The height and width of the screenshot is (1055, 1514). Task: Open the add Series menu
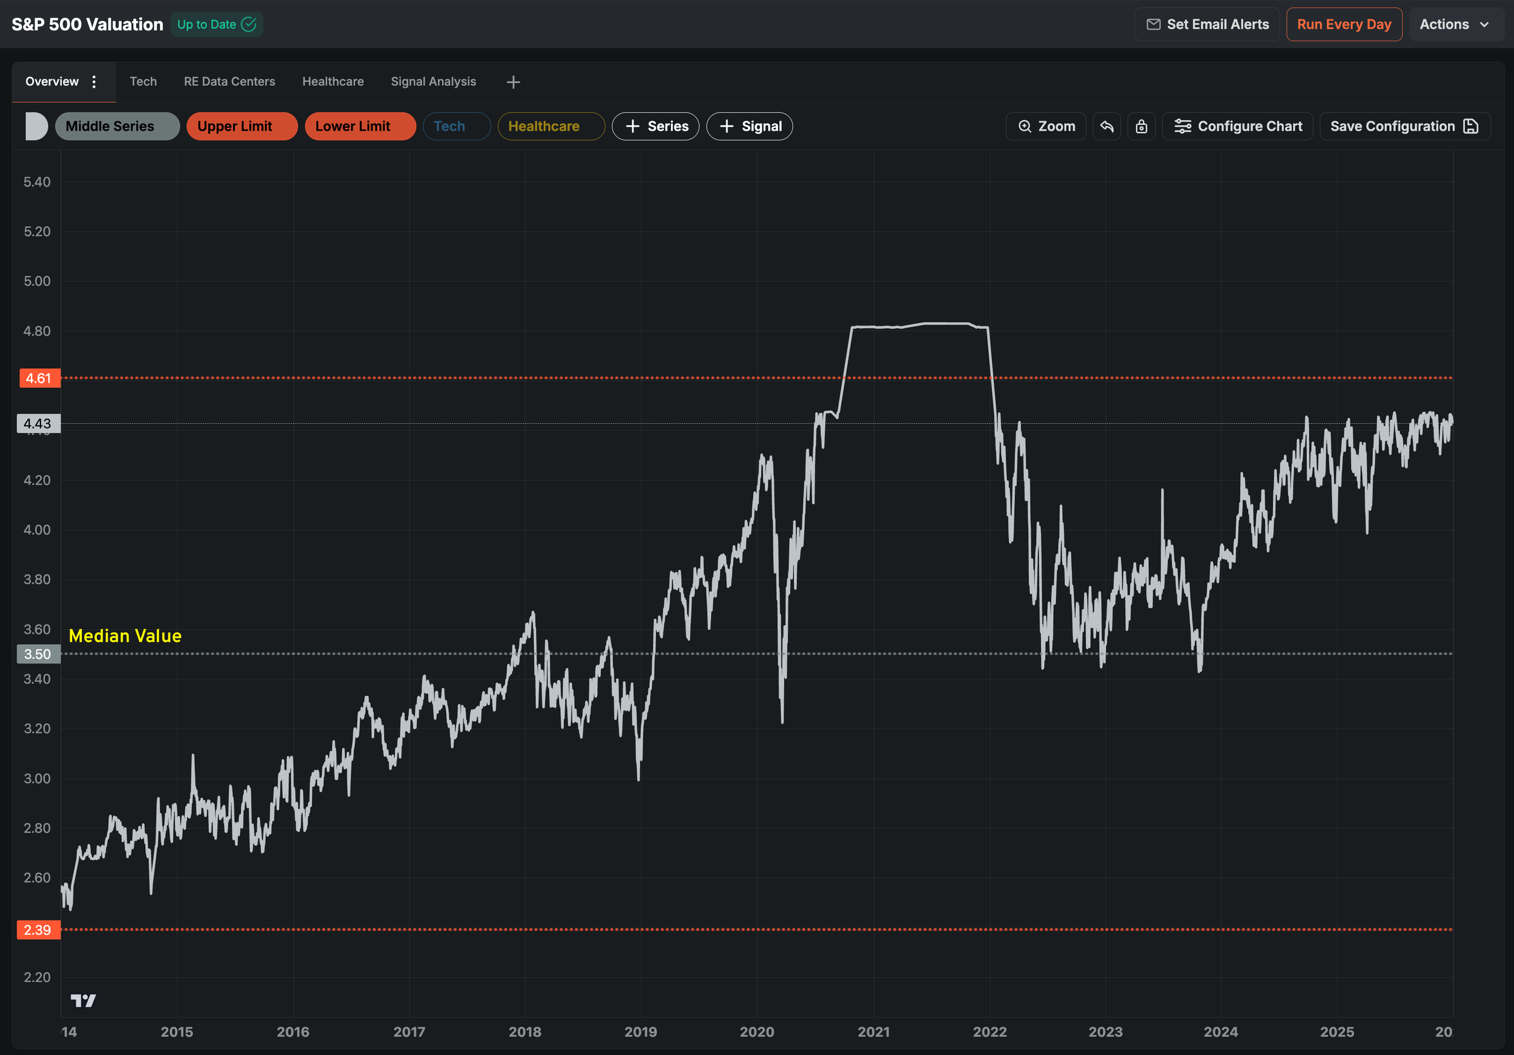[655, 127]
